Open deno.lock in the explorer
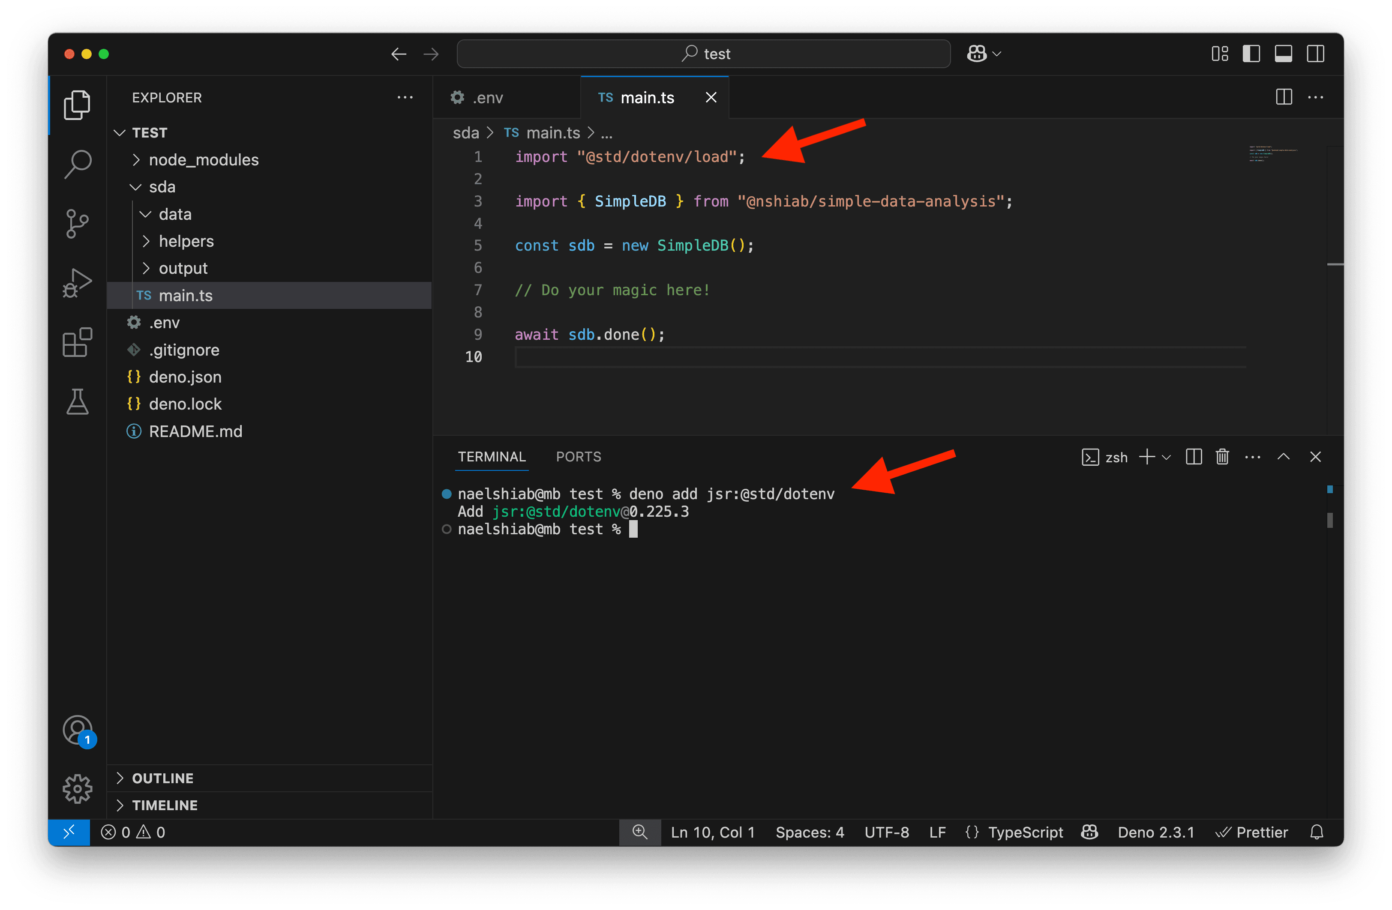This screenshot has height=910, width=1392. [270, 404]
